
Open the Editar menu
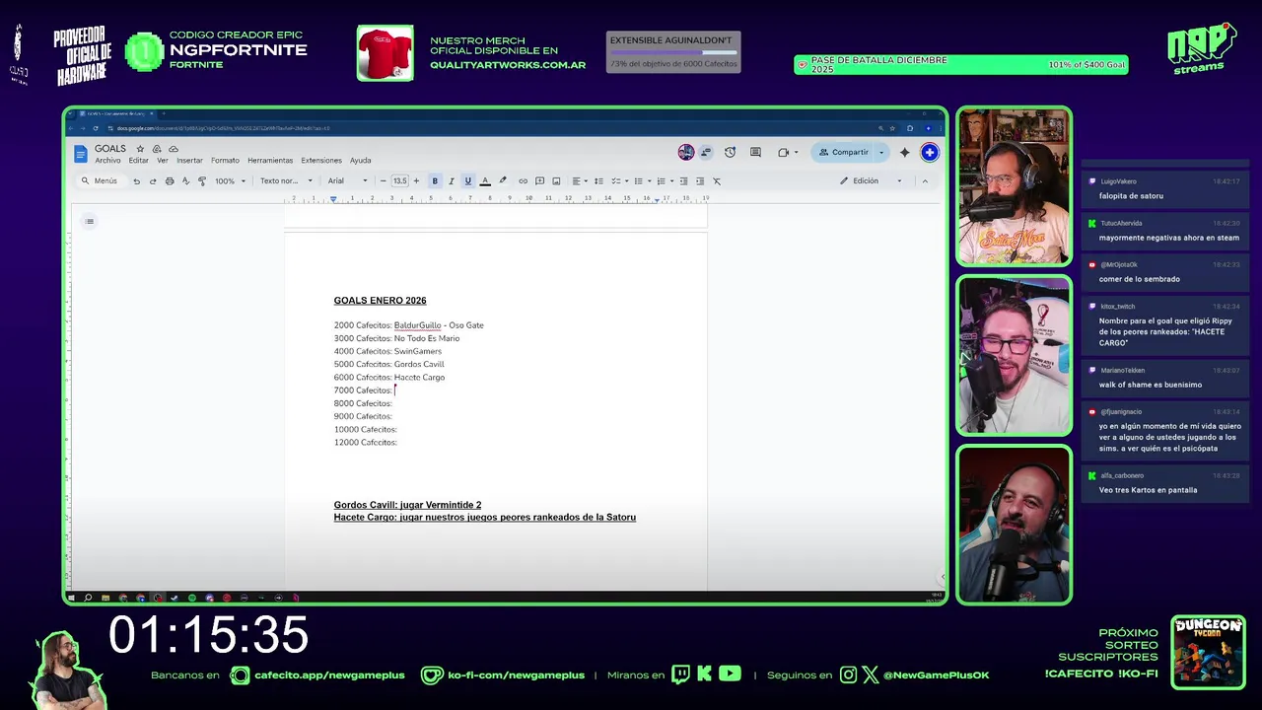[138, 161]
